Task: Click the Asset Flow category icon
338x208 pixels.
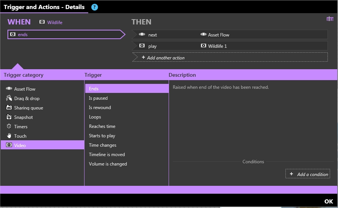Action: click(x=9, y=89)
